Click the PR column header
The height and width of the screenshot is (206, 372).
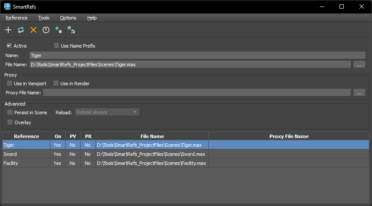tap(88, 136)
